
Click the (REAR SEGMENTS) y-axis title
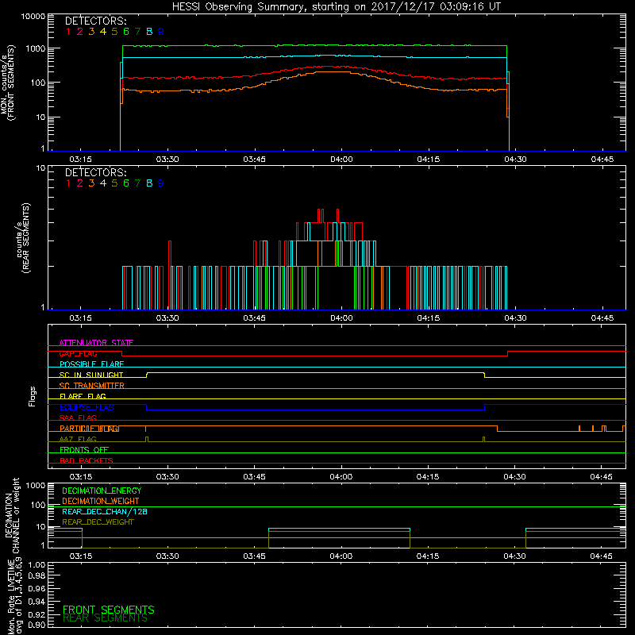click(26, 237)
